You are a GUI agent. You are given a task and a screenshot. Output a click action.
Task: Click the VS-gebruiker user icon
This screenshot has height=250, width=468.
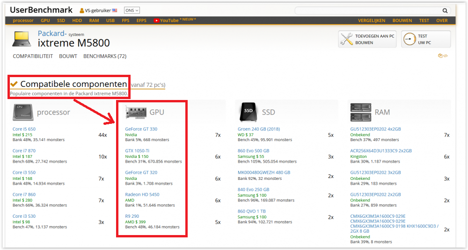click(x=82, y=10)
